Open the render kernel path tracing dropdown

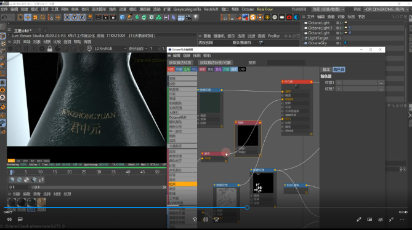[x=138, y=49]
